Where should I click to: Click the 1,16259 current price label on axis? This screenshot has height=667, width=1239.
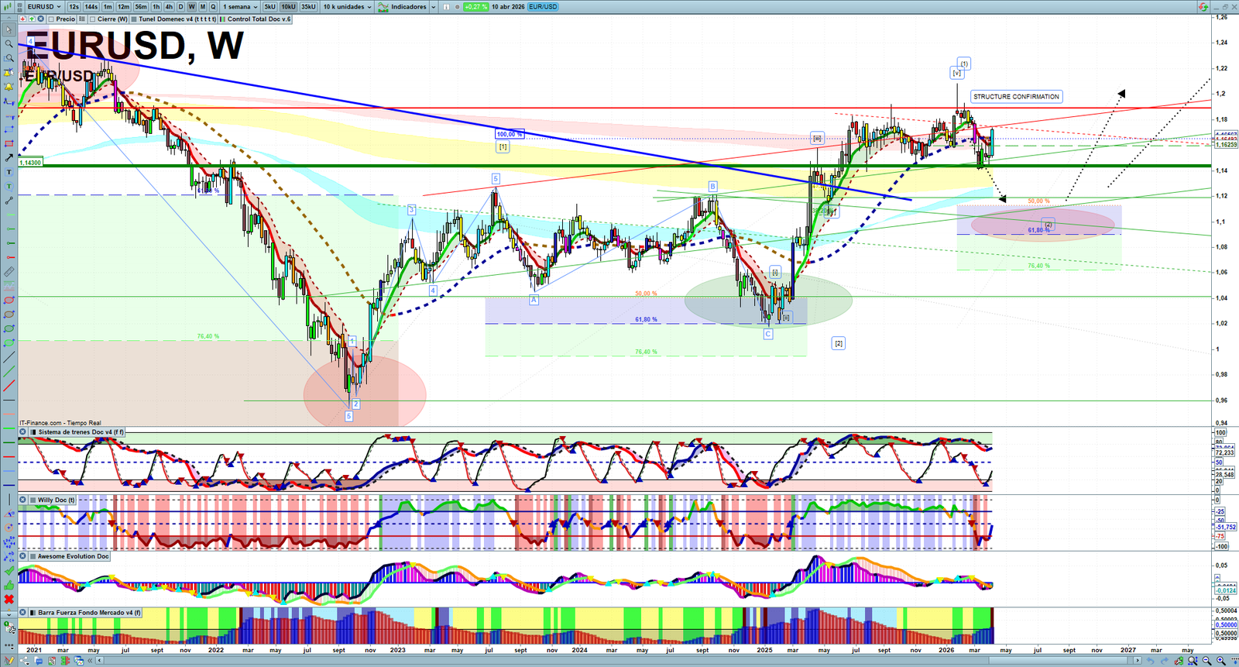(x=1226, y=144)
